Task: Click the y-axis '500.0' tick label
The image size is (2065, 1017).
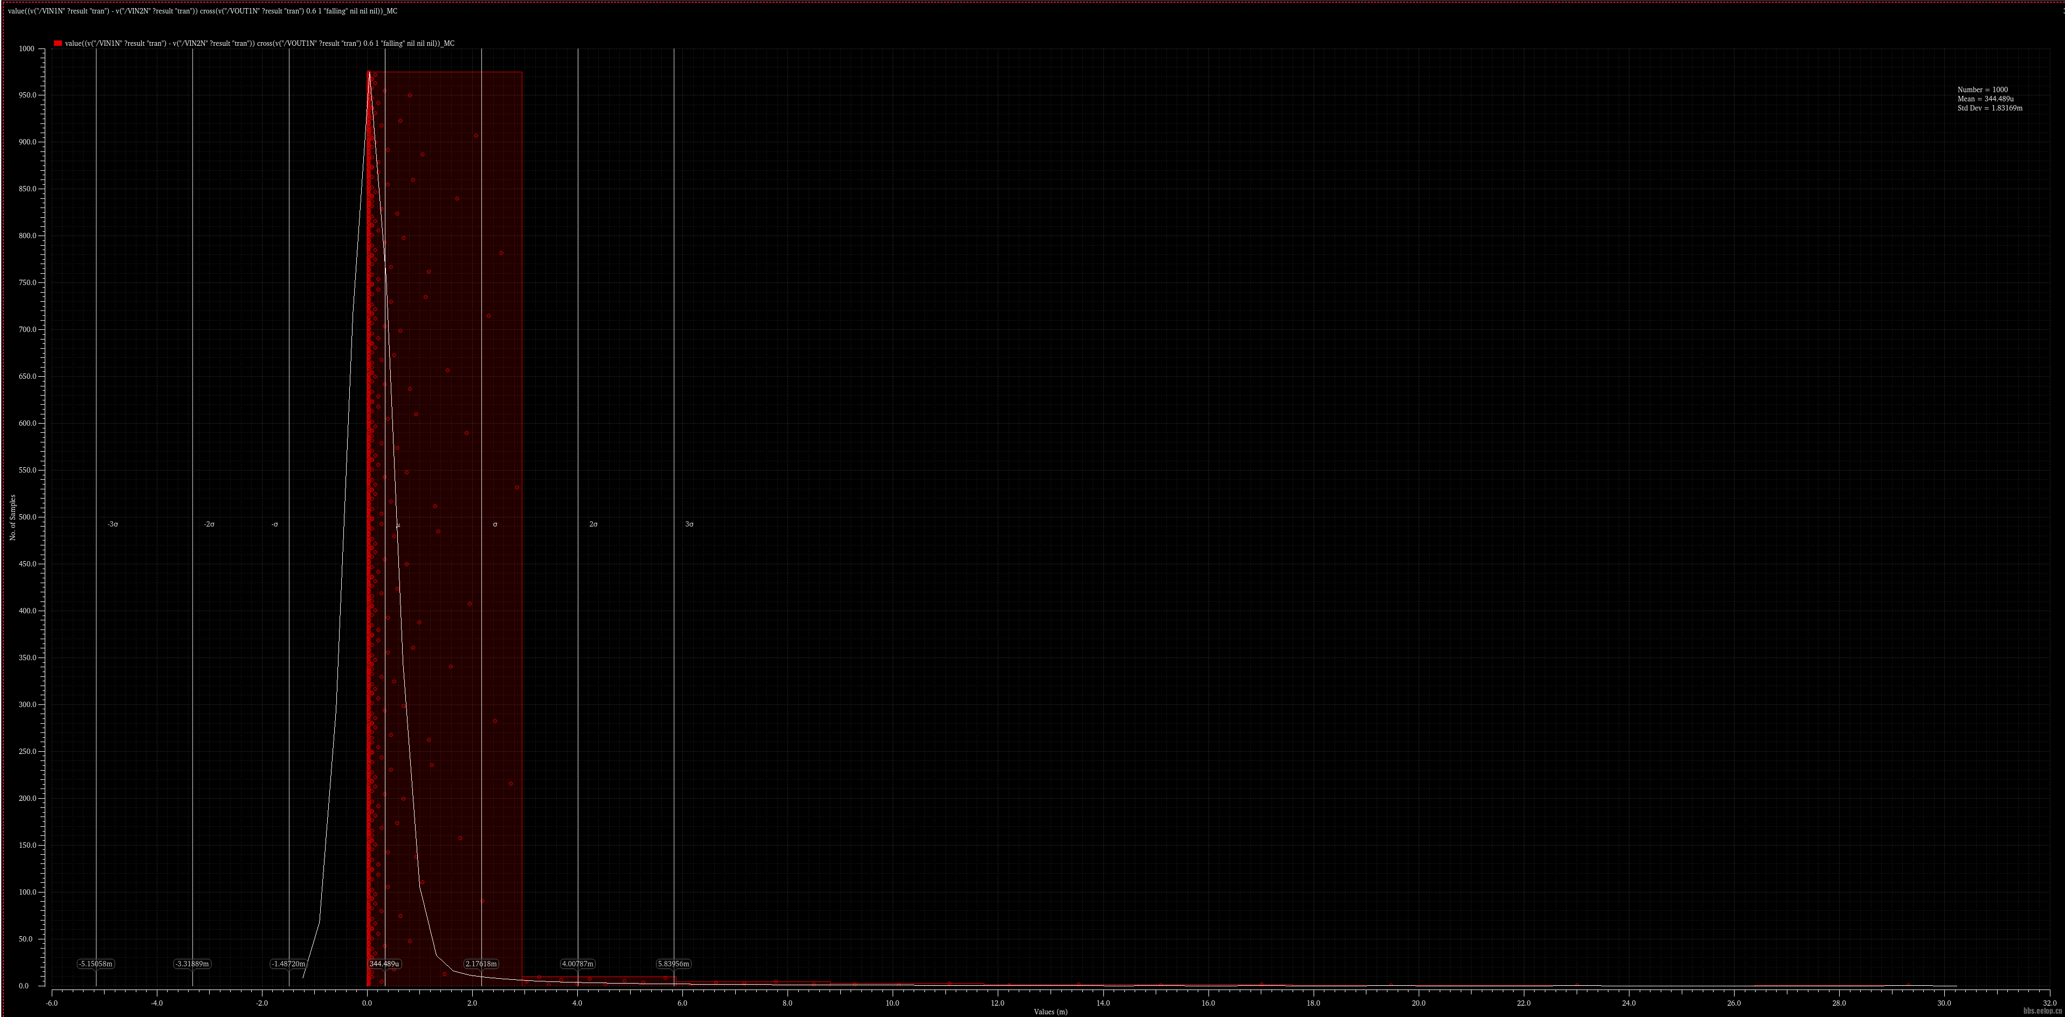Action: coord(26,517)
